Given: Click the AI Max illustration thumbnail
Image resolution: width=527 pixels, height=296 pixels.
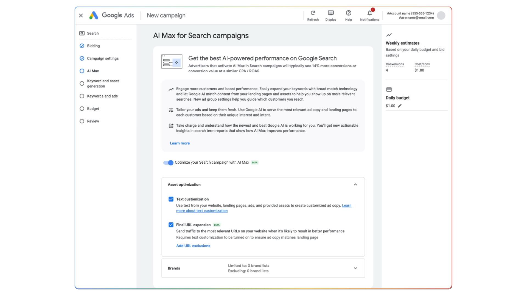Looking at the screenshot, I should 172,61.
